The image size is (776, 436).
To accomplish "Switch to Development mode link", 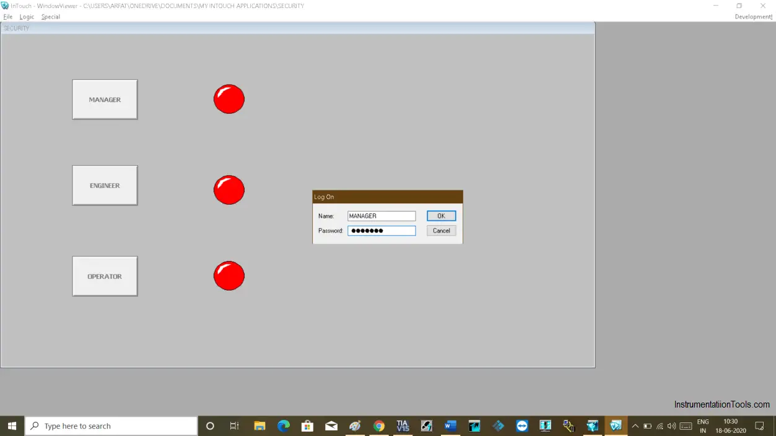I will [x=753, y=17].
